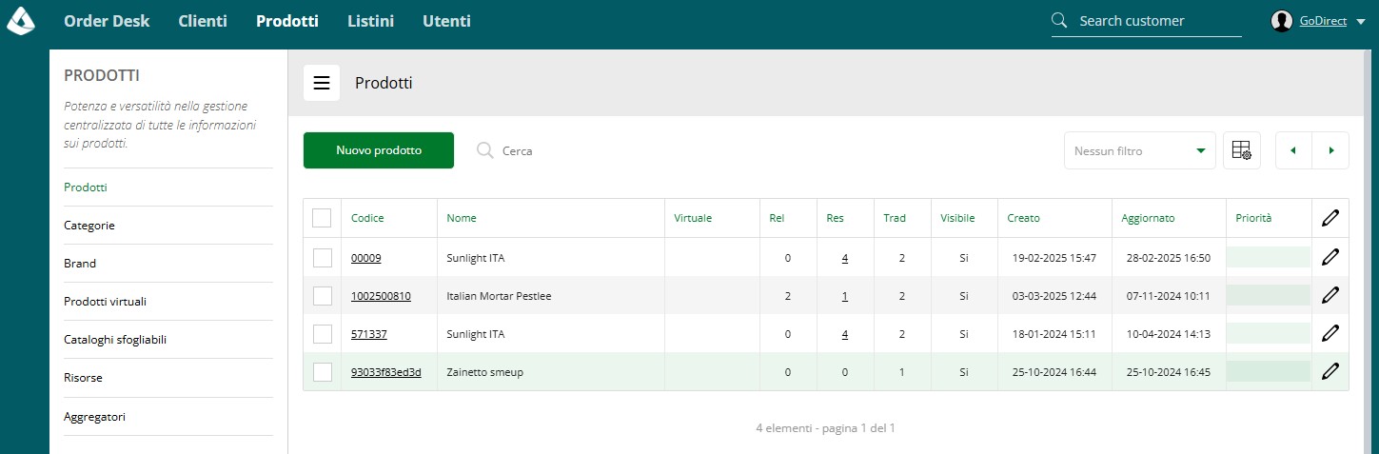Image resolution: width=1379 pixels, height=454 pixels.
Task: Open Utenti in top navigation
Action: point(446,21)
